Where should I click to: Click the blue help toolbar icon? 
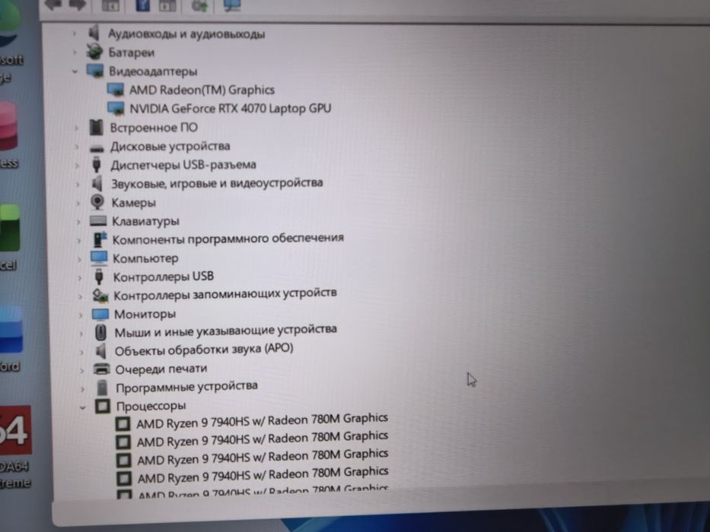pyautogui.click(x=142, y=5)
